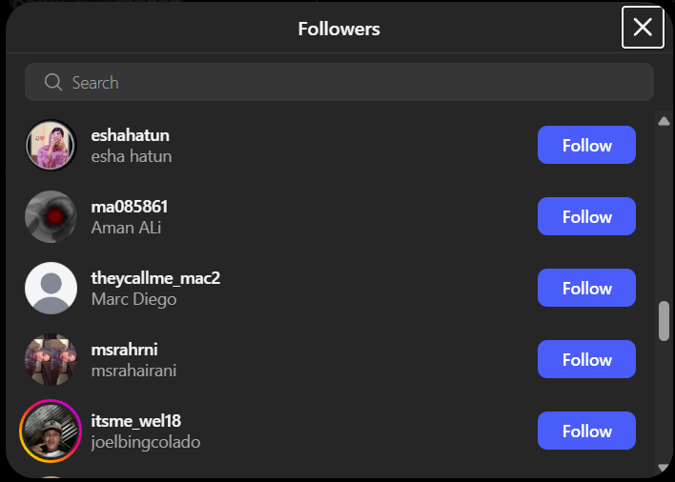This screenshot has height=482, width=675.
Task: Visit msrahrni's profile by username
Action: click(124, 350)
